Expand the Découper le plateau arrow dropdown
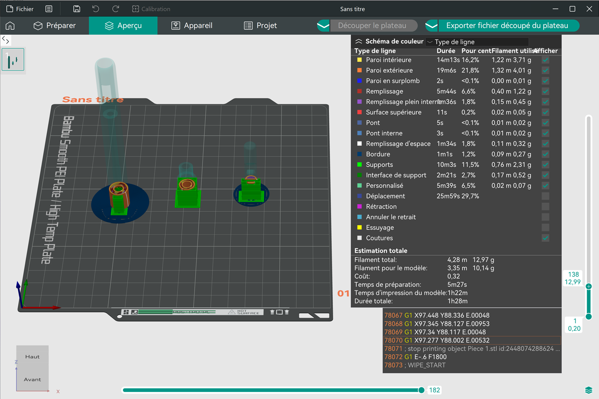This screenshot has width=599, height=399. (323, 26)
